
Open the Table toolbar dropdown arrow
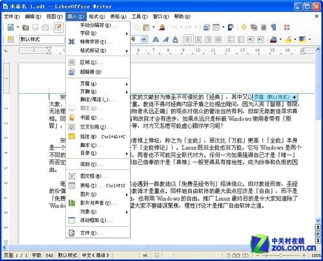[223, 27]
